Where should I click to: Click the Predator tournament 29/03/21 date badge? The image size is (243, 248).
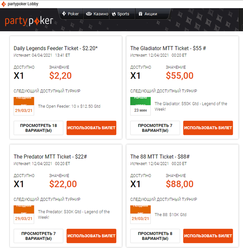pyautogui.click(x=24, y=214)
